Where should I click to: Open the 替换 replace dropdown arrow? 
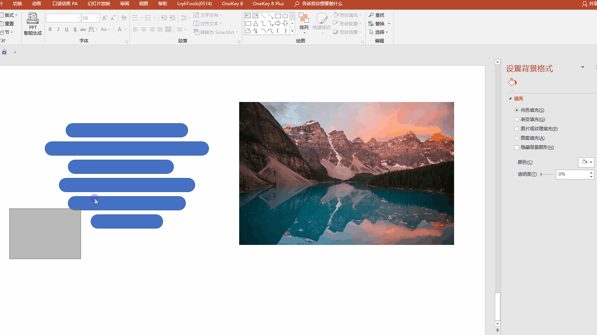[389, 23]
